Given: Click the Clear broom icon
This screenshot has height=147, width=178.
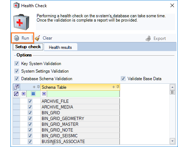Looking at the screenshot, I should pyautogui.click(x=37, y=38).
